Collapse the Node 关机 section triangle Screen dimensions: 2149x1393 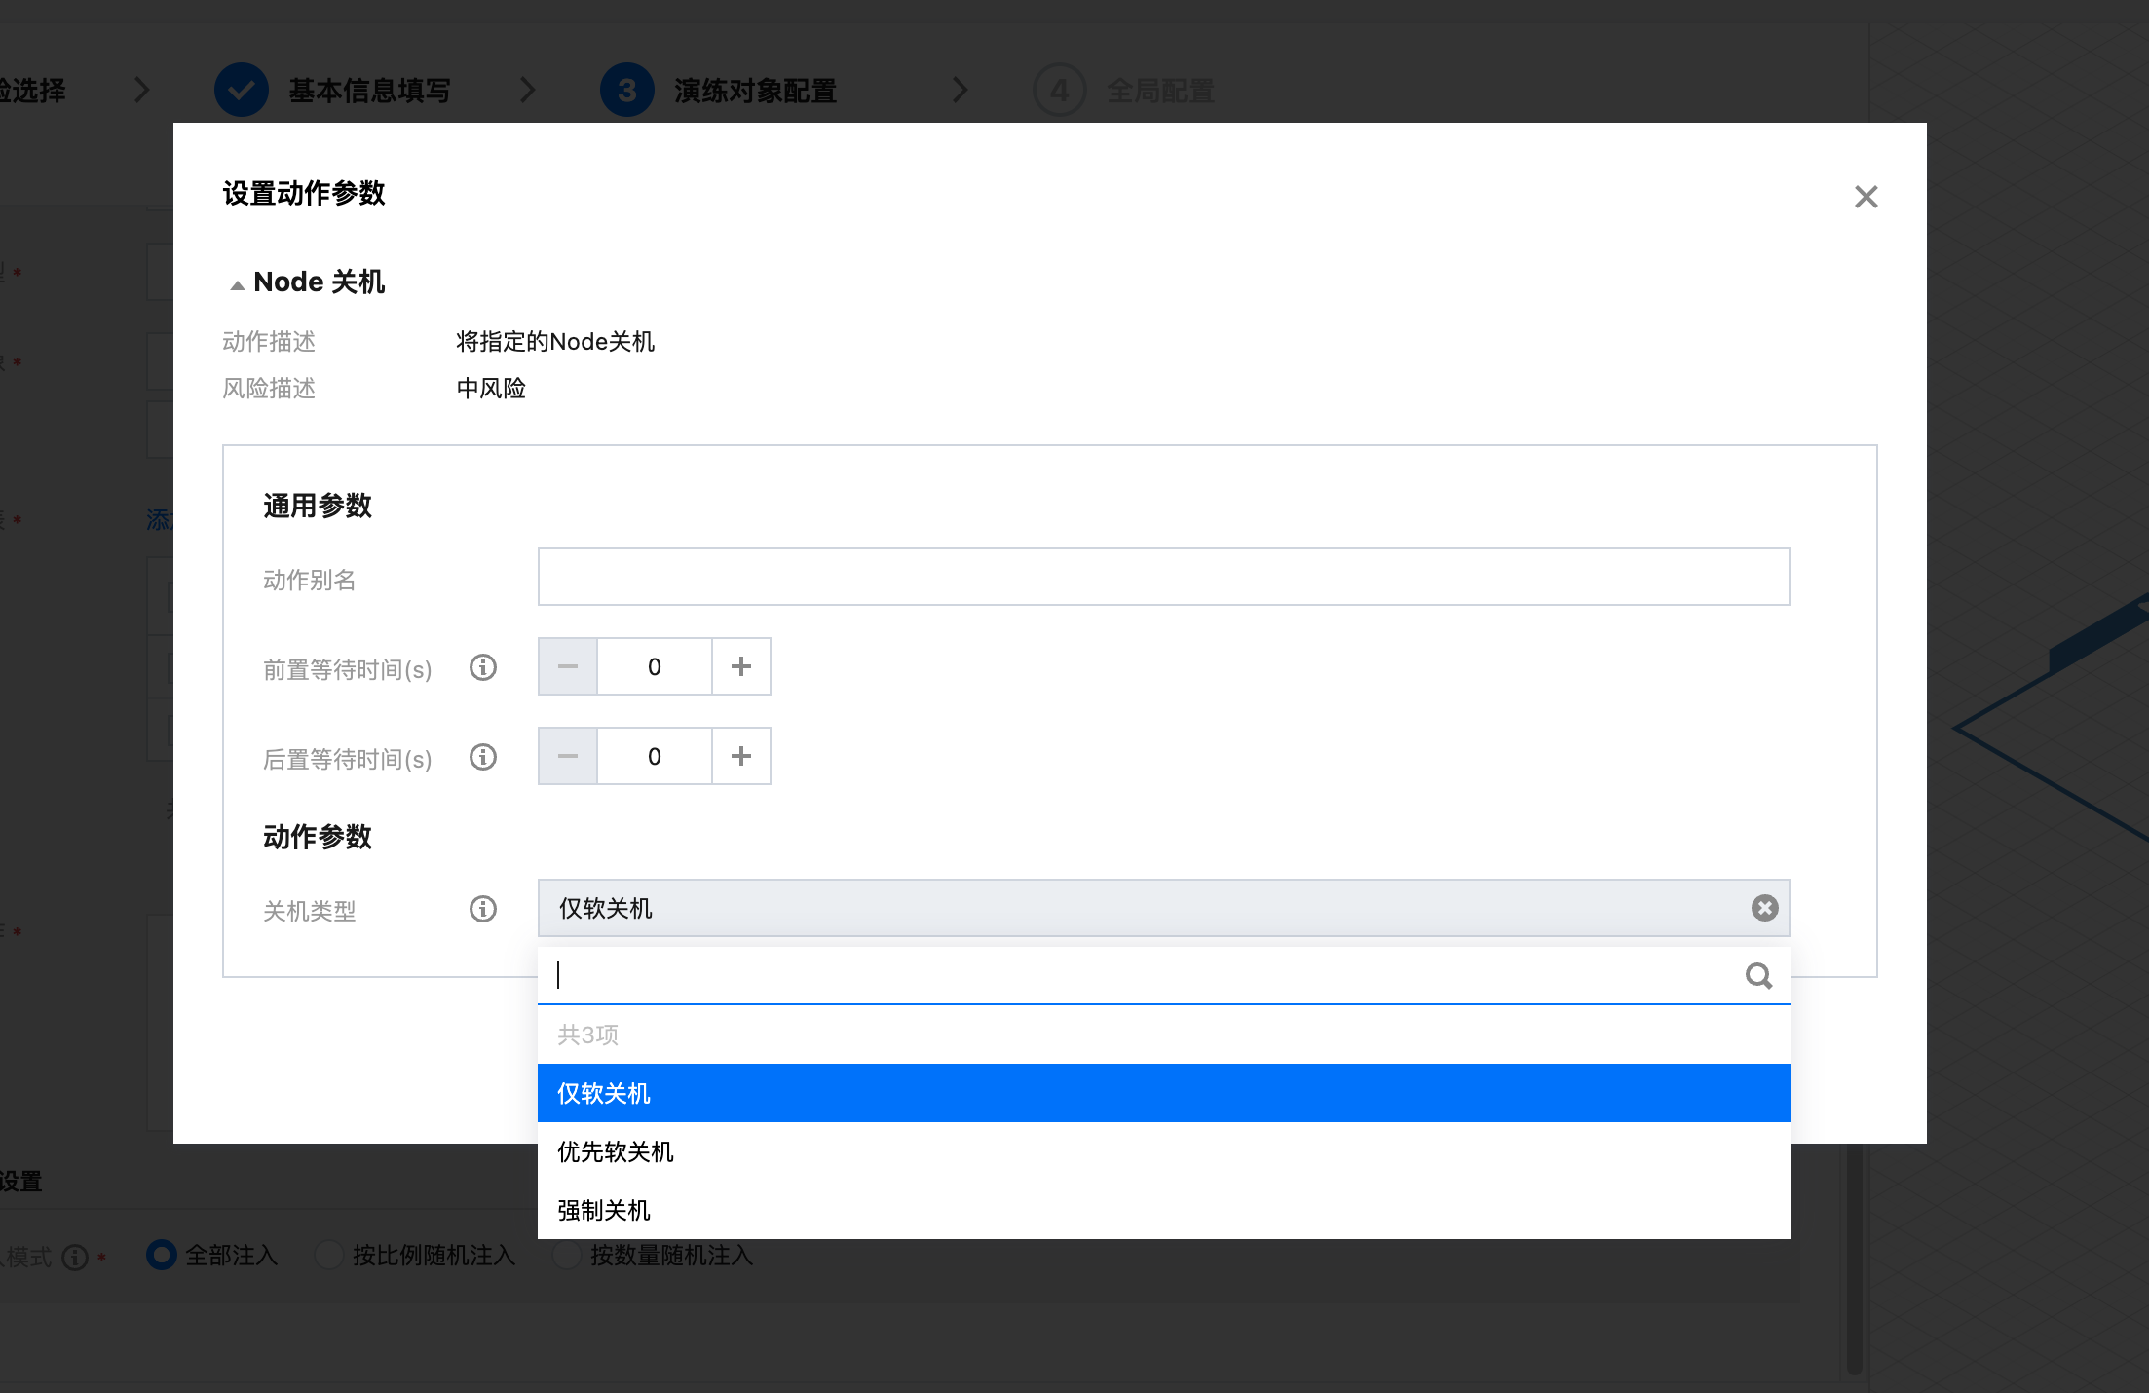coord(237,284)
